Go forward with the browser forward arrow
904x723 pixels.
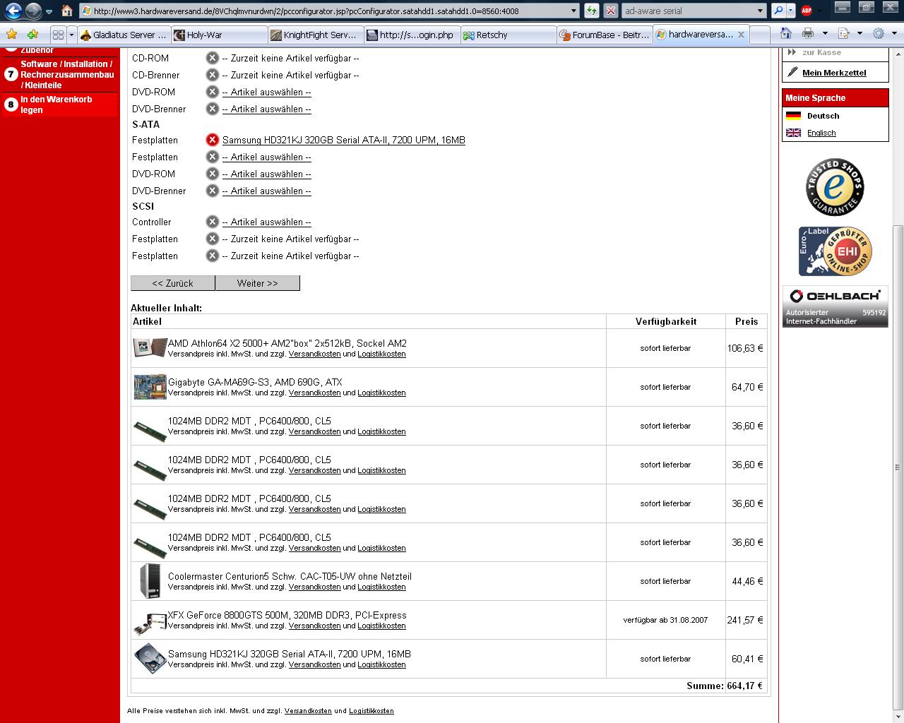point(33,11)
